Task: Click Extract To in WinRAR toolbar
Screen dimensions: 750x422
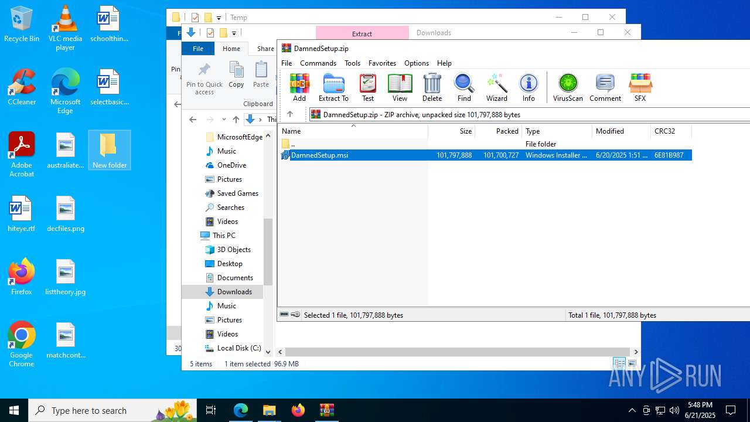Action: (333, 88)
